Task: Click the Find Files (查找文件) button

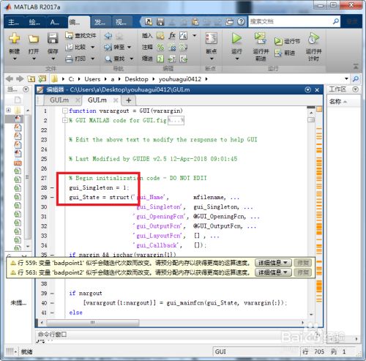Action: [x=81, y=36]
